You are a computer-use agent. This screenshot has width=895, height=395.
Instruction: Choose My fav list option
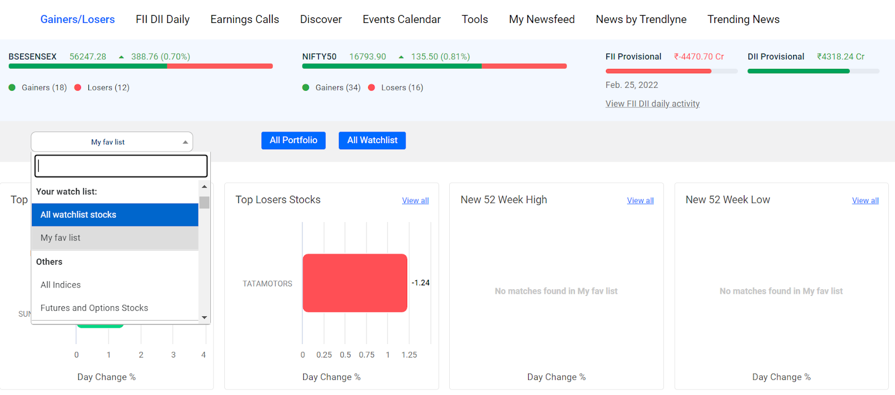115,238
